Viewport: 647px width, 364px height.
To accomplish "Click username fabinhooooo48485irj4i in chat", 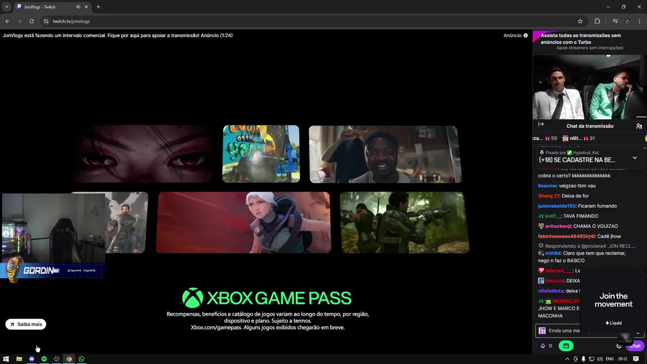I will point(566,236).
